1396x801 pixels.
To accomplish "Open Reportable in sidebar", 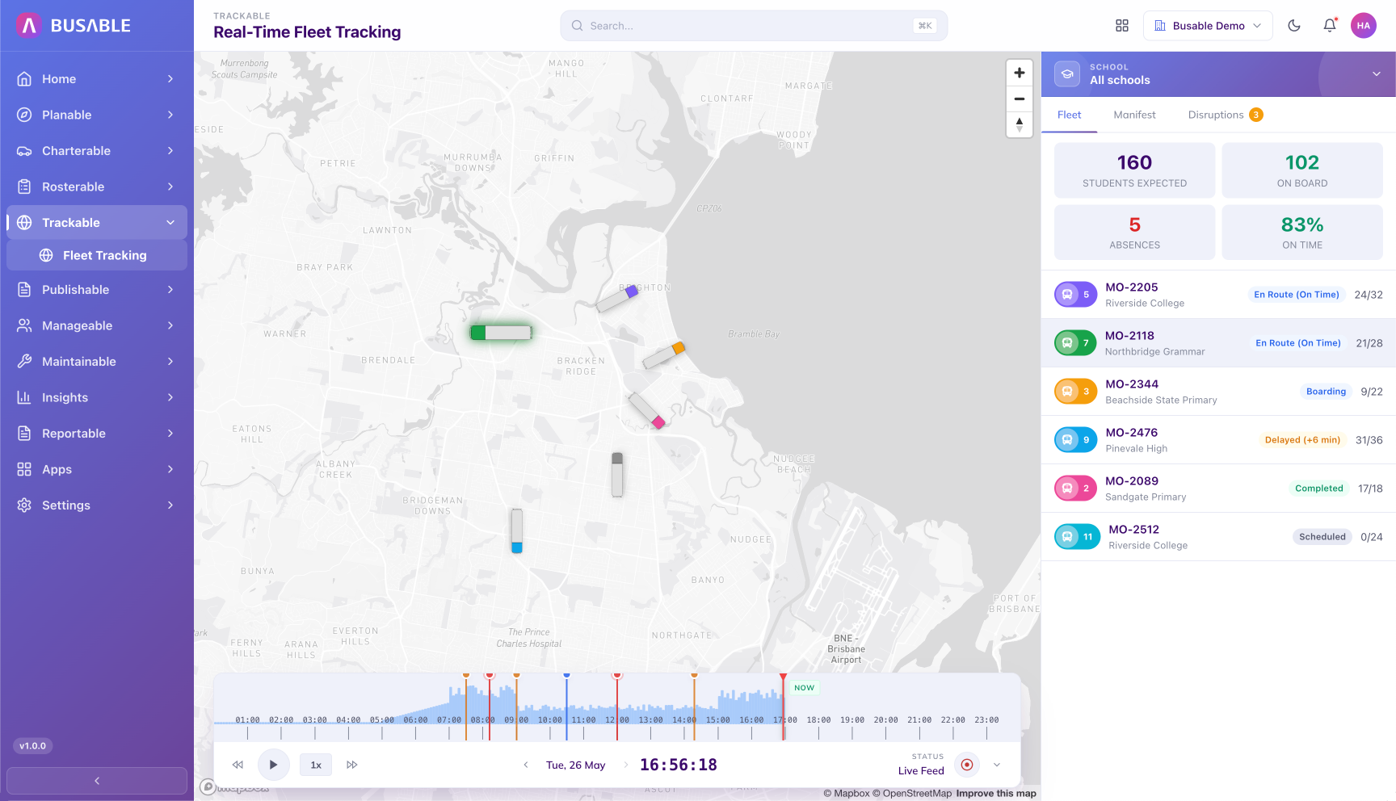I will [97, 434].
